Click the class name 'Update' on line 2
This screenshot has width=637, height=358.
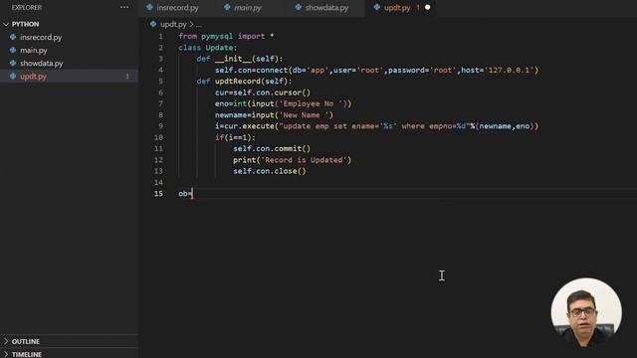point(219,48)
